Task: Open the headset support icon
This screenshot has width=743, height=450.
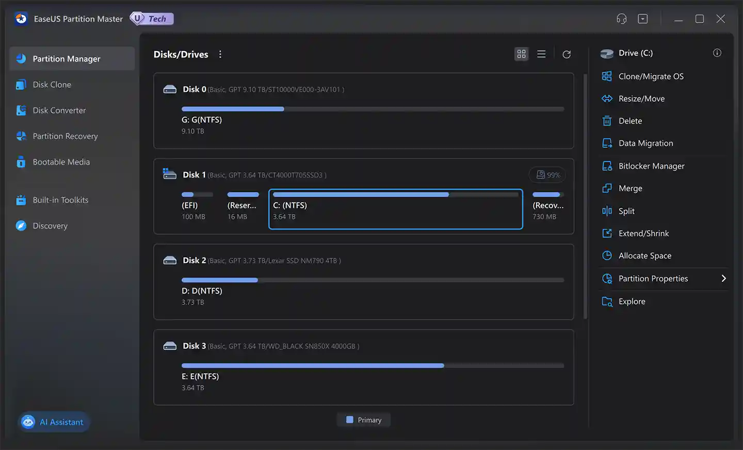Action: (621, 19)
